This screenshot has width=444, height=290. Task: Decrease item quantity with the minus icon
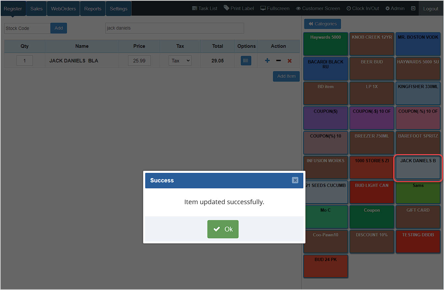(x=278, y=60)
